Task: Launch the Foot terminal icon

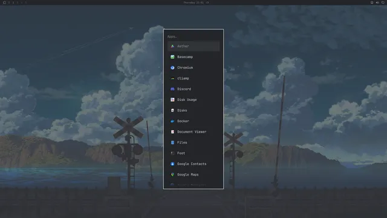Action: pyautogui.click(x=172, y=153)
